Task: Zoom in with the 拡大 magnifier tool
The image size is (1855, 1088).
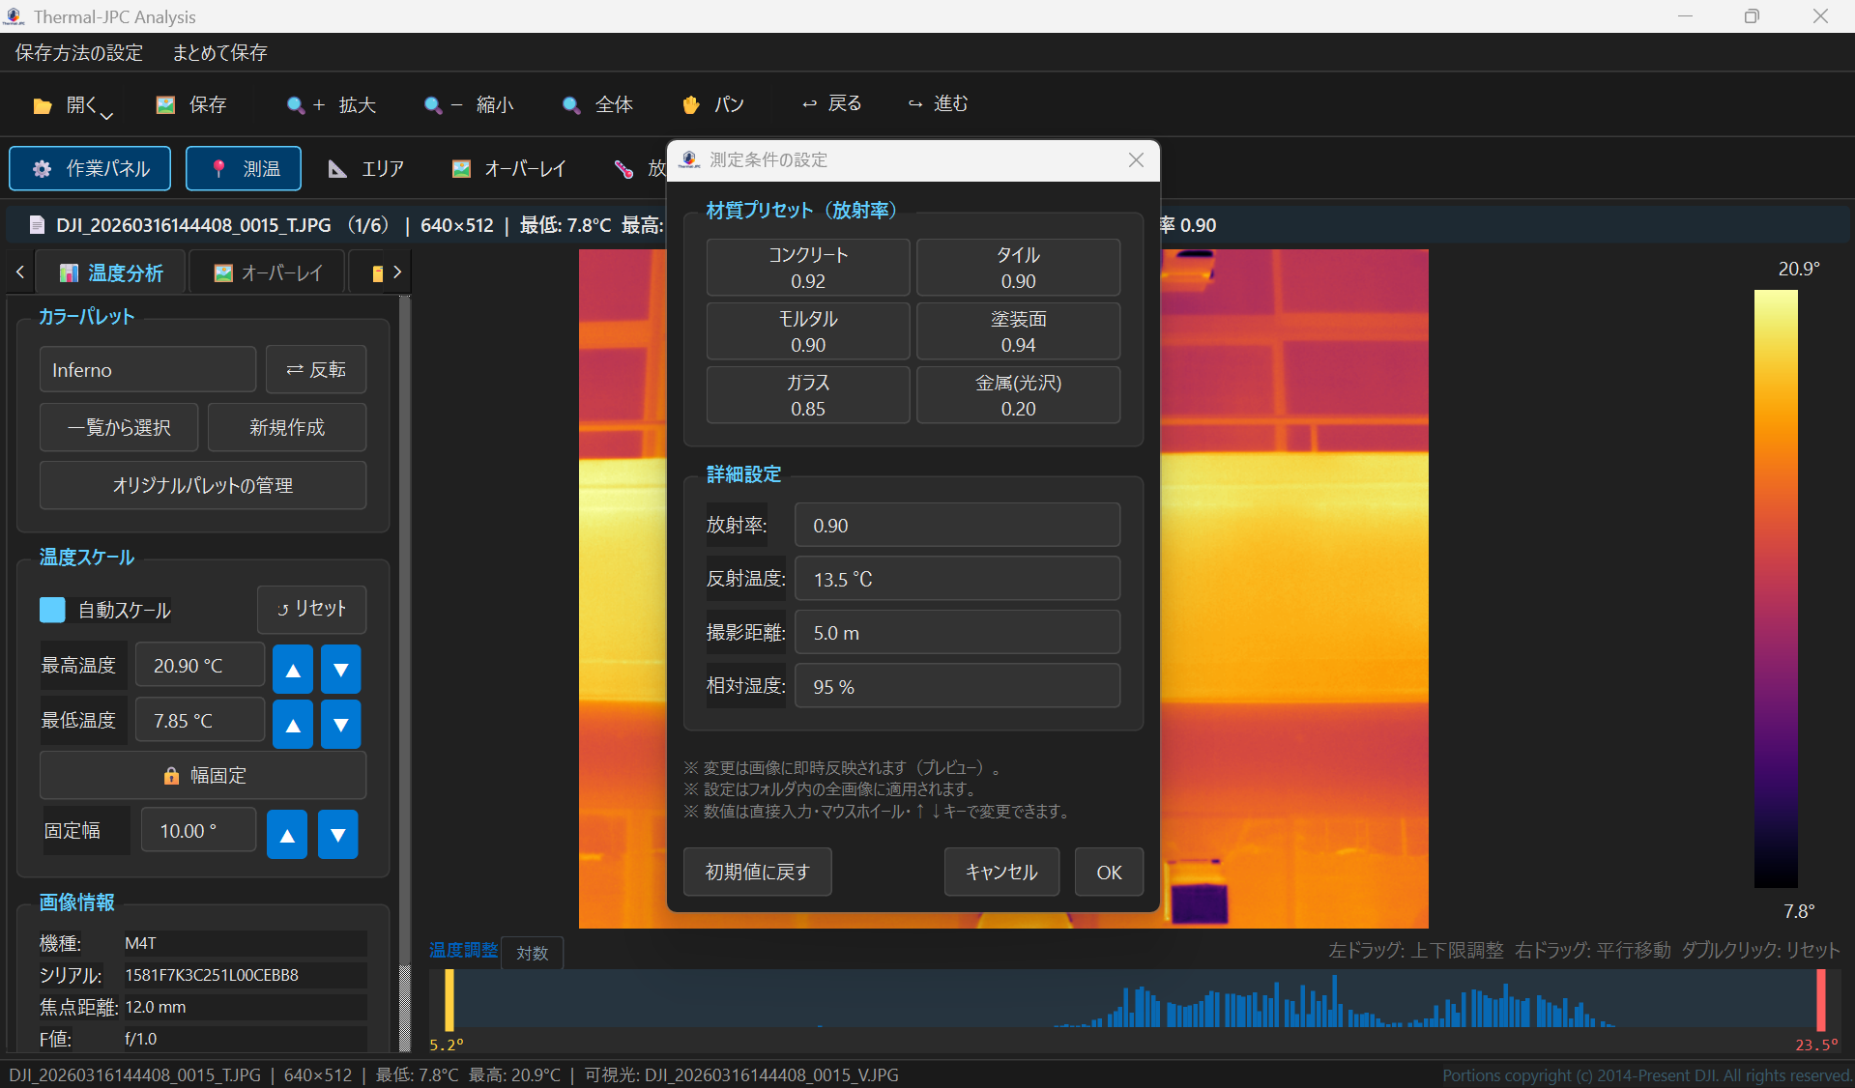Action: [331, 104]
